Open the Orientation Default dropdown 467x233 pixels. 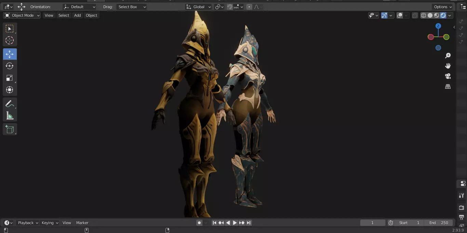[80, 7]
